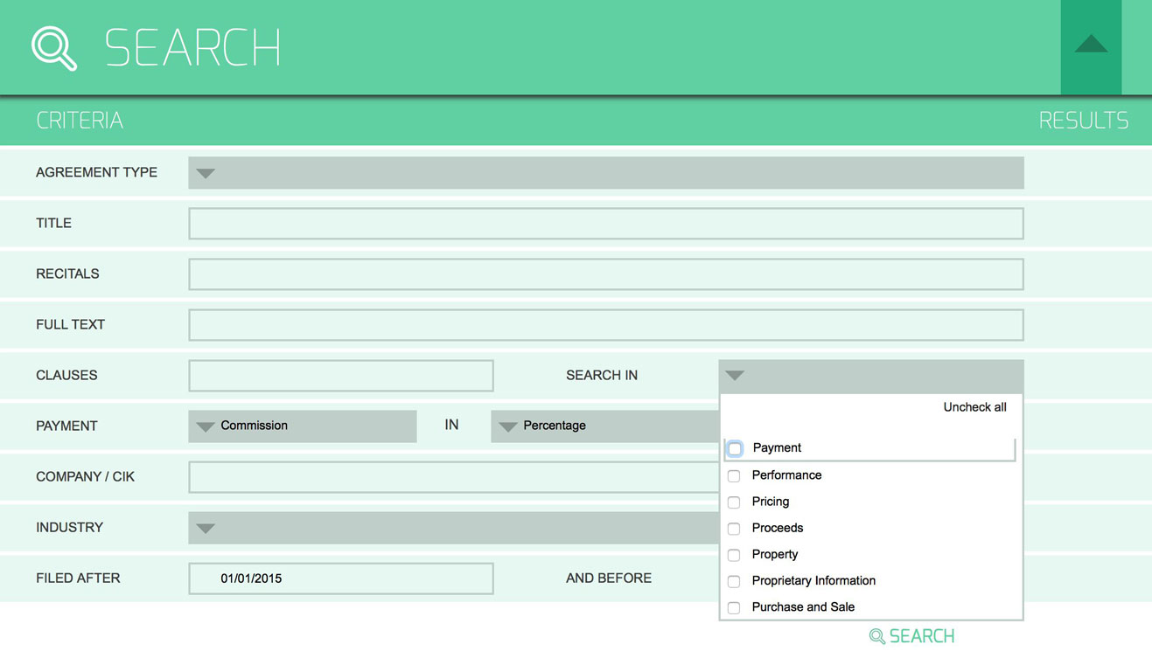Switch to the Results tab
Viewport: 1152px width, 665px height.
pyautogui.click(x=1083, y=121)
